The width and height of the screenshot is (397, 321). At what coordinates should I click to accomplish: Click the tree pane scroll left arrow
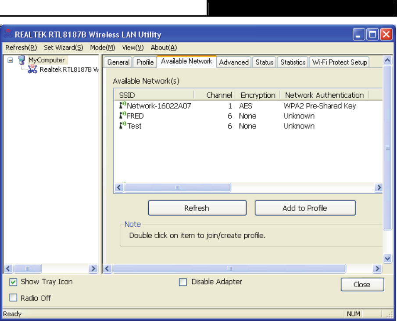coord(8,268)
